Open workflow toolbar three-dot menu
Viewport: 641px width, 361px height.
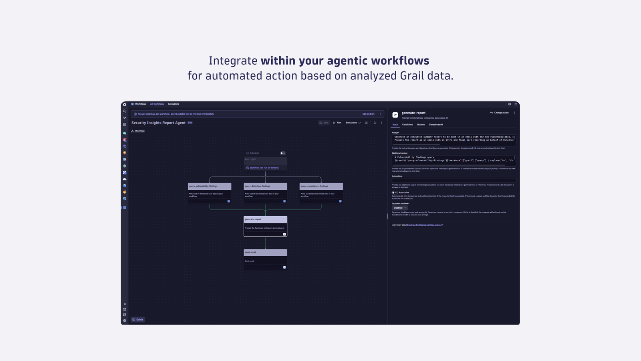pyautogui.click(x=381, y=123)
